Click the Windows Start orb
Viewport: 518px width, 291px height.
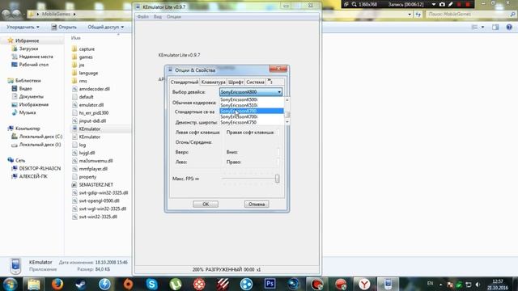(11, 284)
